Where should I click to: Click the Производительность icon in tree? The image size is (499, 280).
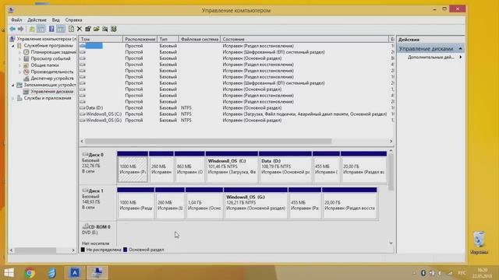(x=27, y=72)
